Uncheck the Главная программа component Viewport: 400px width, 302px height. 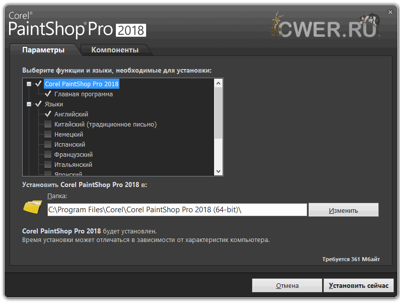click(x=48, y=94)
